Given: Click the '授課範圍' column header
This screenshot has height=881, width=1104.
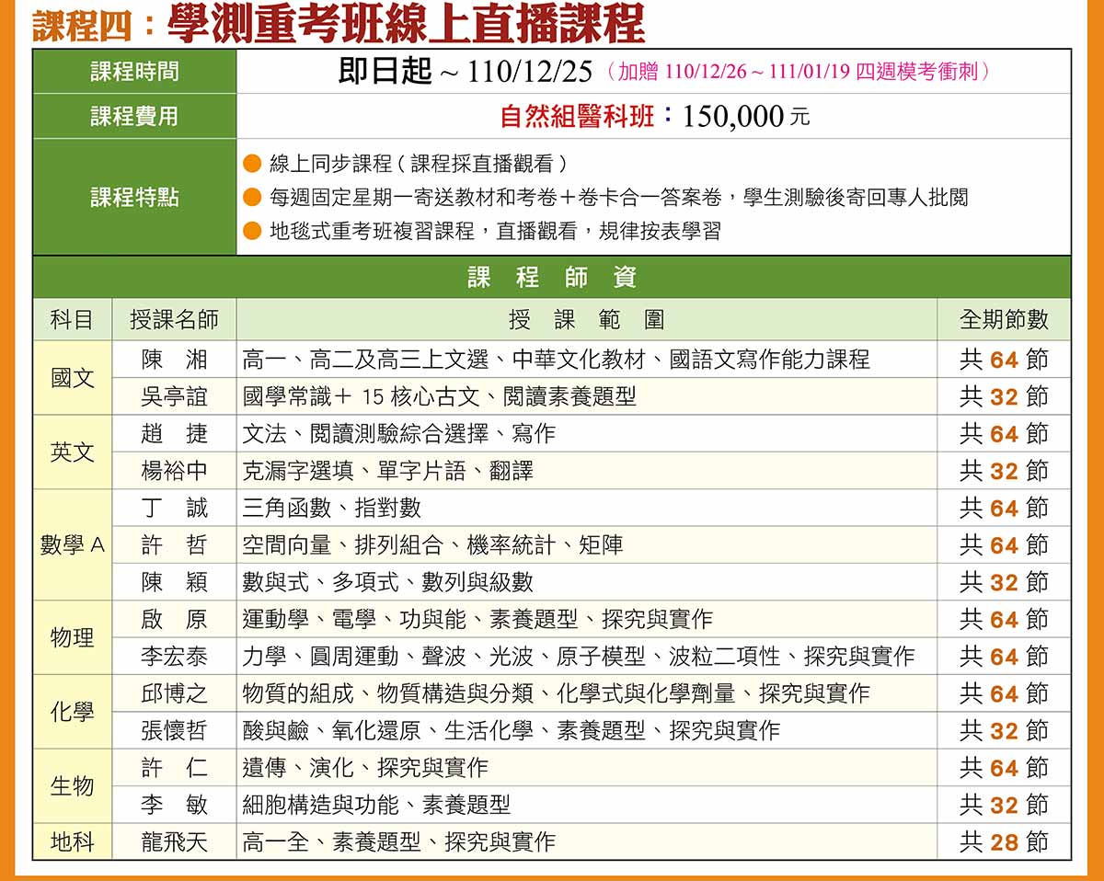Looking at the screenshot, I should (x=587, y=320).
